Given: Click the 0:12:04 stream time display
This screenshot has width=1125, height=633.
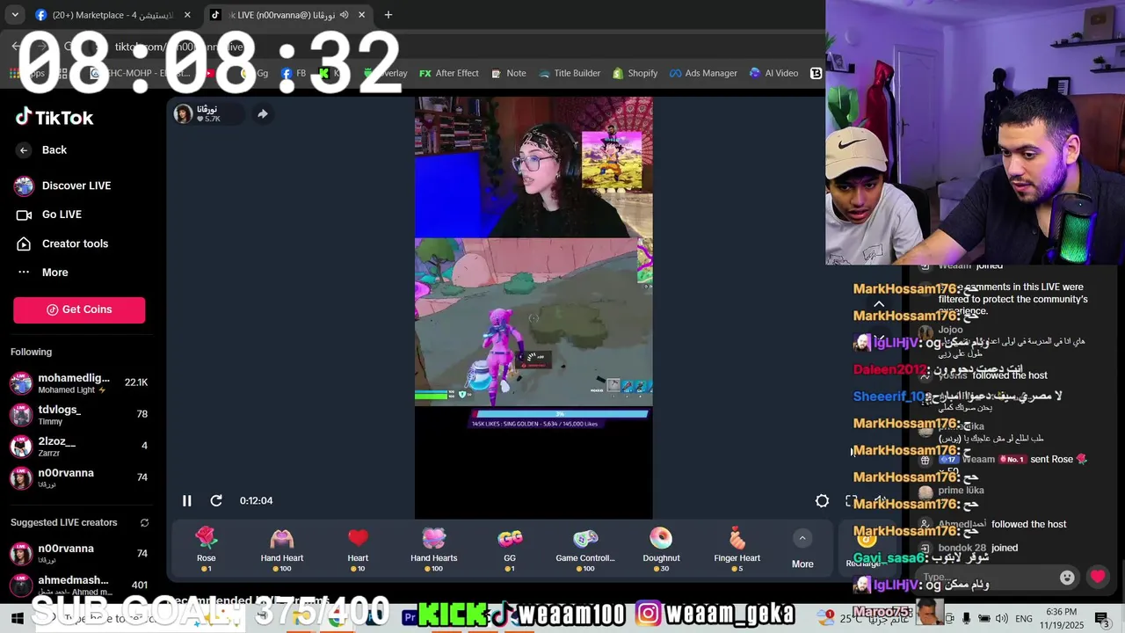Looking at the screenshot, I should [x=256, y=500].
